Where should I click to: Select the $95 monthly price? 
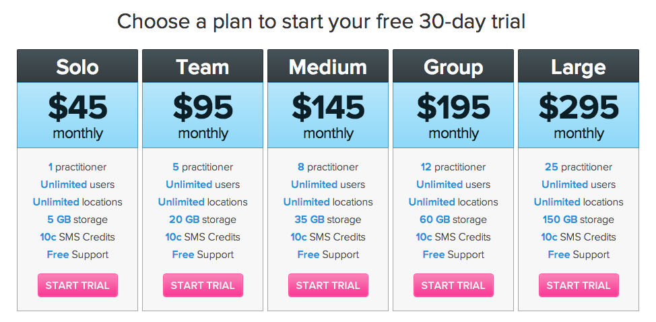point(203,115)
